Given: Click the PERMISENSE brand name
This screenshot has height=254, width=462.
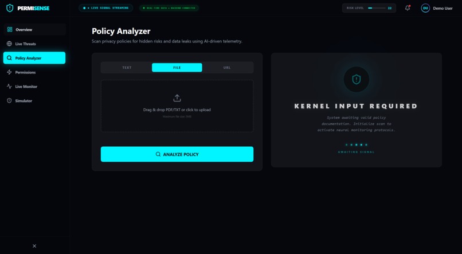Looking at the screenshot, I should (x=33, y=8).
